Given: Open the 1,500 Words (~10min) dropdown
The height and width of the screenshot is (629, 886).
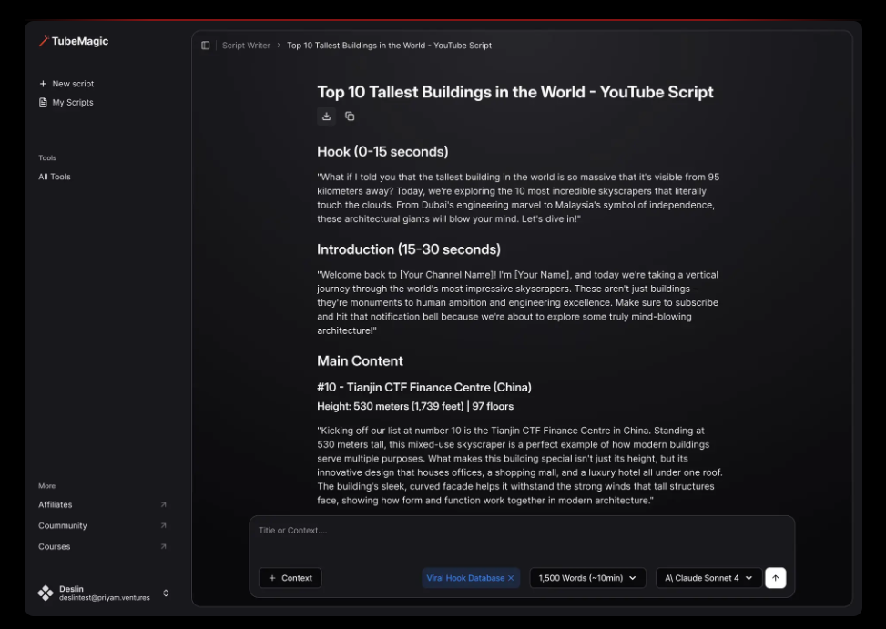Looking at the screenshot, I should coord(587,578).
